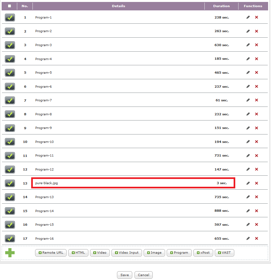Select the Program-15 name text
This screenshot has width=271, height=279.
tap(44, 225)
